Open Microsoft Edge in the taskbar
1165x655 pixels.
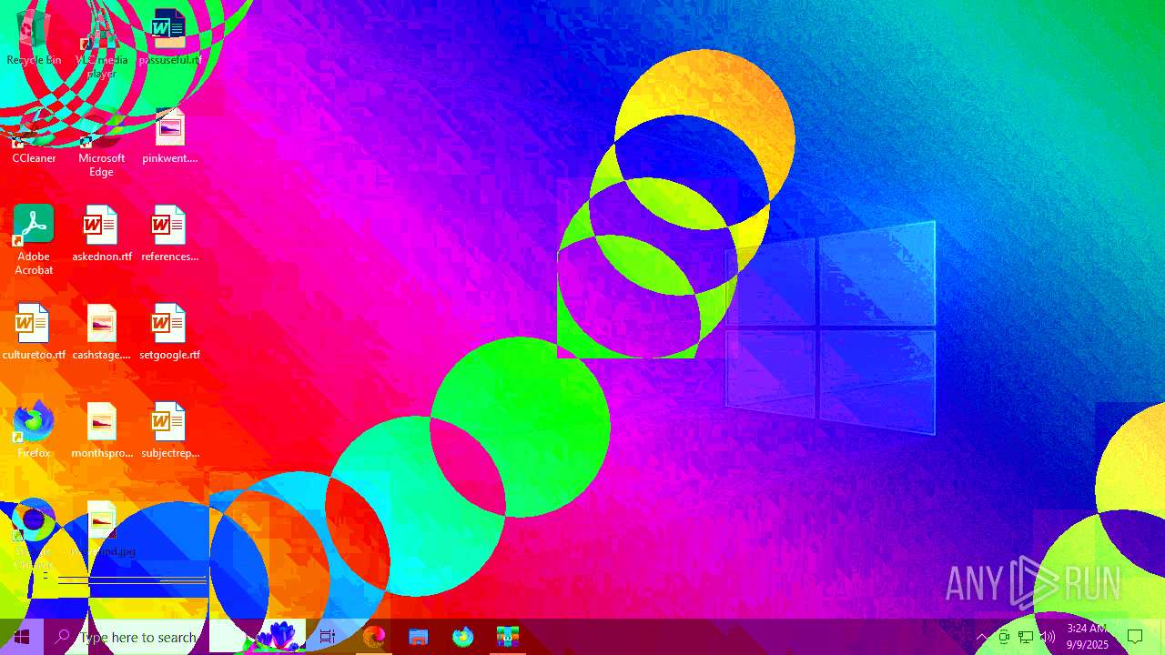coord(373,637)
